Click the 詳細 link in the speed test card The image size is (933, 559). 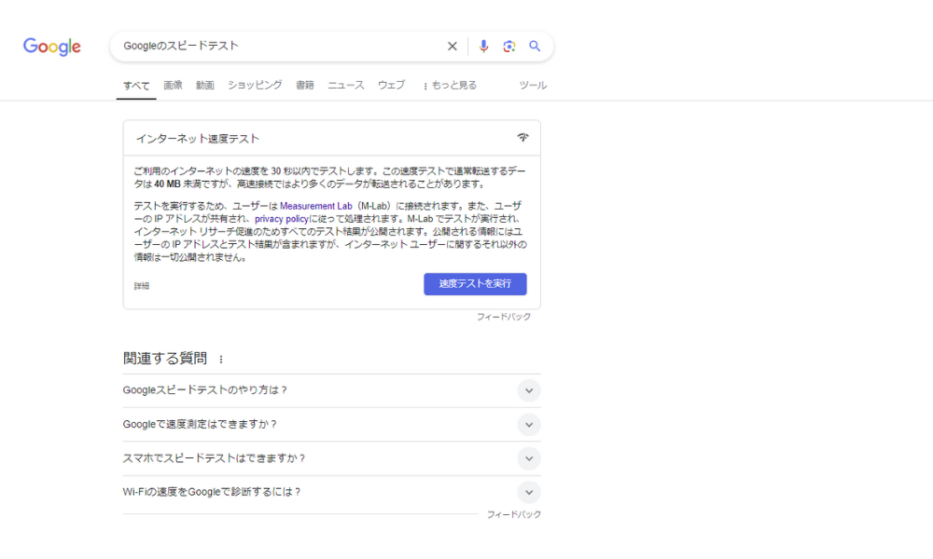pyautogui.click(x=142, y=286)
